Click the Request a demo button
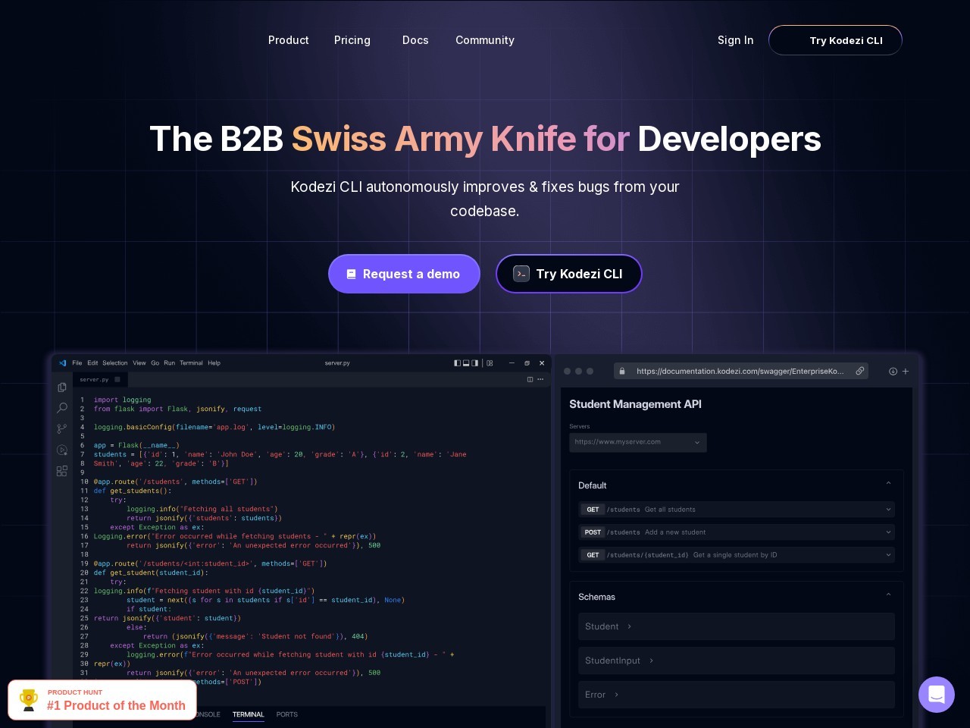Image resolution: width=970 pixels, height=728 pixels. click(x=404, y=274)
